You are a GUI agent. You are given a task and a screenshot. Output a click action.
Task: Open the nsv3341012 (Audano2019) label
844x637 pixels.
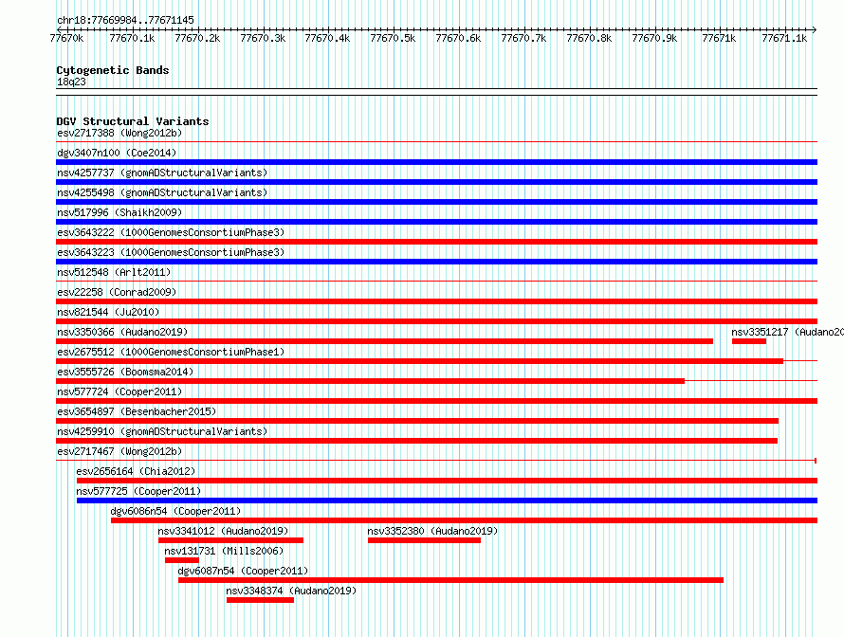223,531
